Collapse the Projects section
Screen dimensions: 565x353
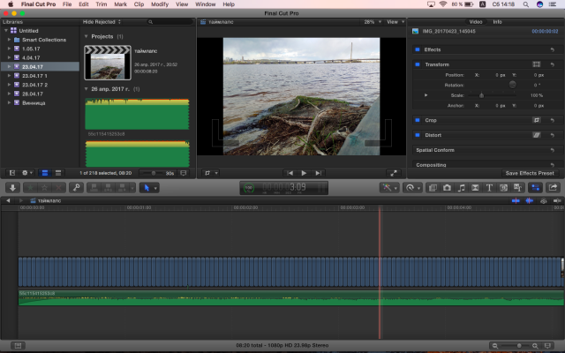87,36
